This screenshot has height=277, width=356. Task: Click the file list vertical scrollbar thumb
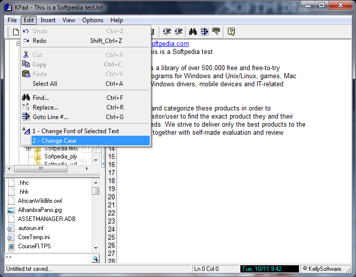point(96,191)
